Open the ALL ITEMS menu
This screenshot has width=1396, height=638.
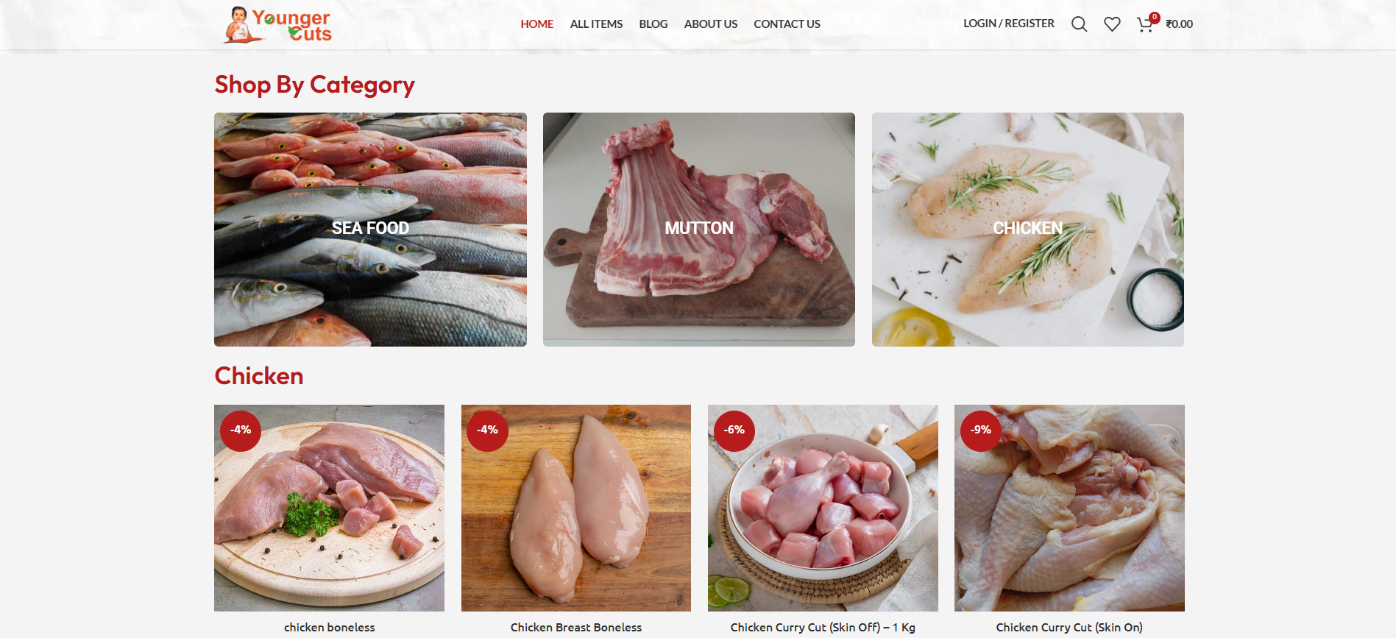596,24
